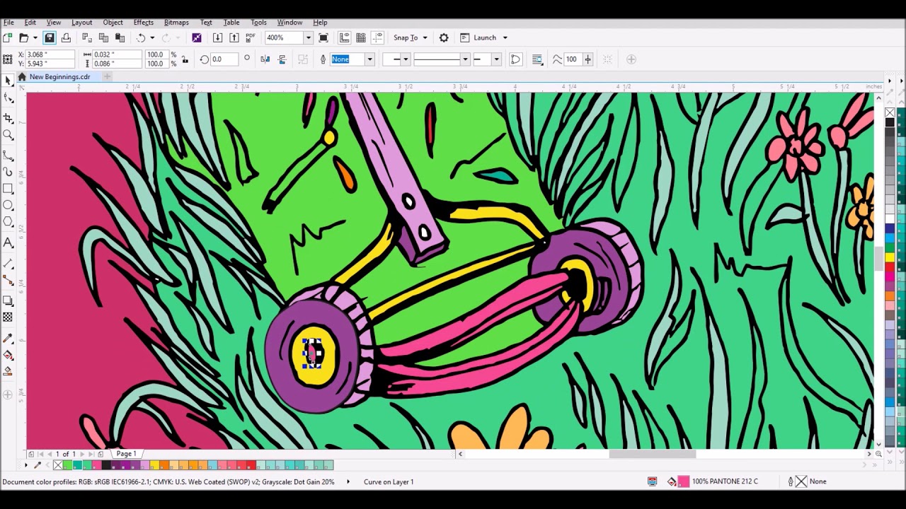The image size is (906, 509).
Task: Click the Undo arrow icon
Action: click(x=141, y=37)
